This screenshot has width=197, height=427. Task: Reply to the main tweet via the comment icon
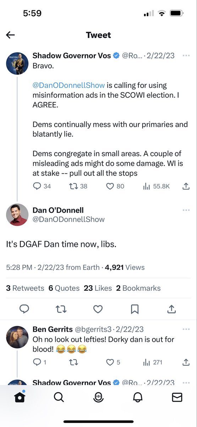(24, 309)
